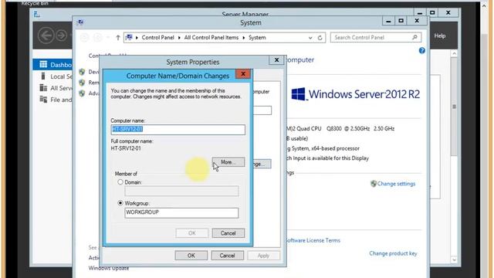Click the disabled Domain name text field
Screen dimensions: 494x278
(x=181, y=191)
